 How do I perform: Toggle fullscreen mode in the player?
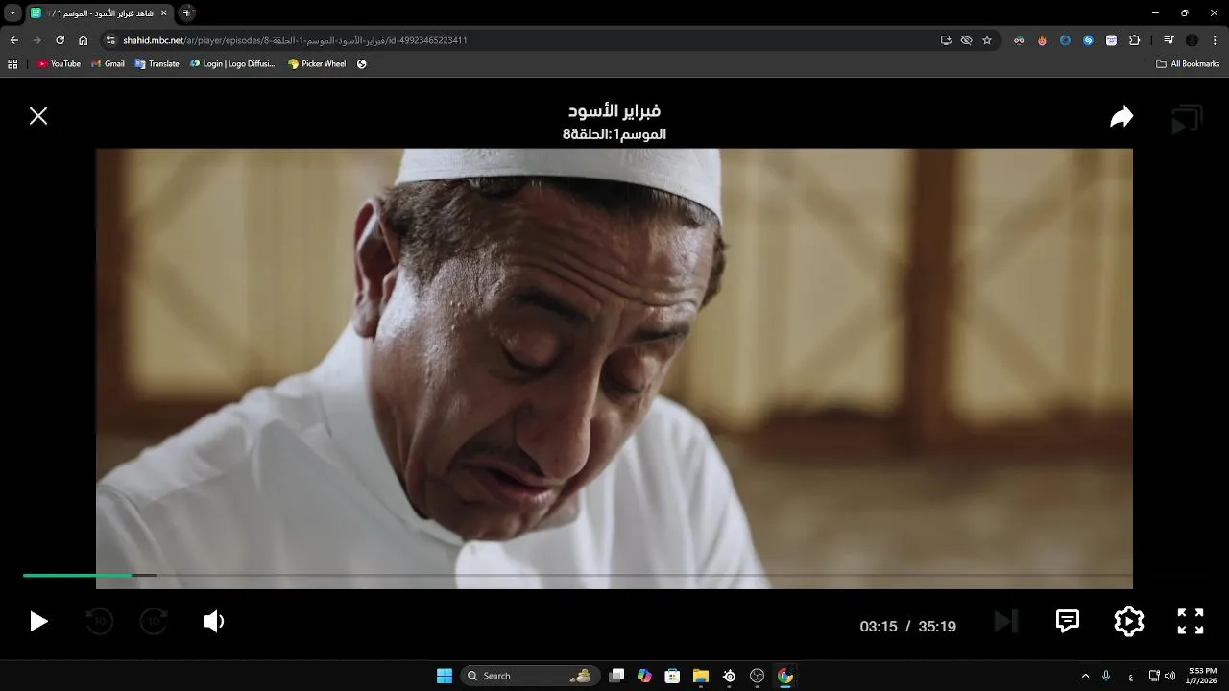click(1191, 622)
